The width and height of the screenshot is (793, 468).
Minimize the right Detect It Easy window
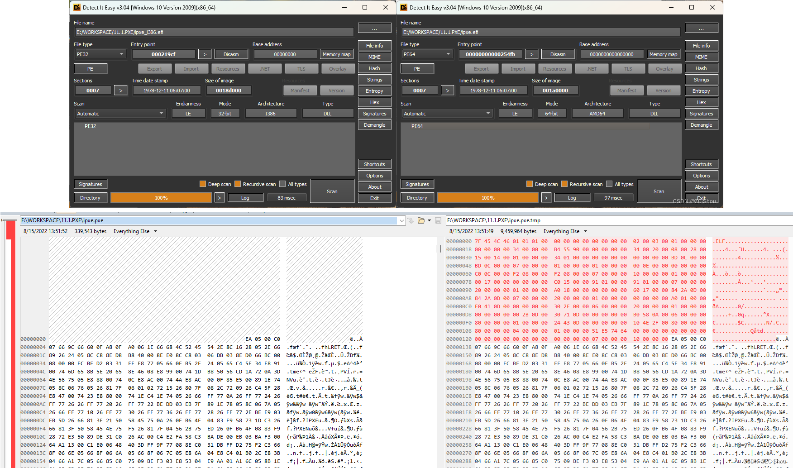[670, 7]
